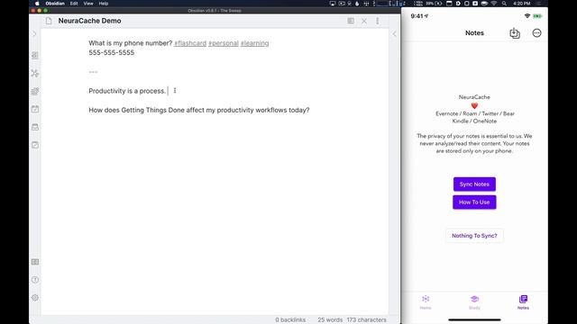Tap the phone battery indicator
Screen dimensions: 577x324
tap(537, 16)
